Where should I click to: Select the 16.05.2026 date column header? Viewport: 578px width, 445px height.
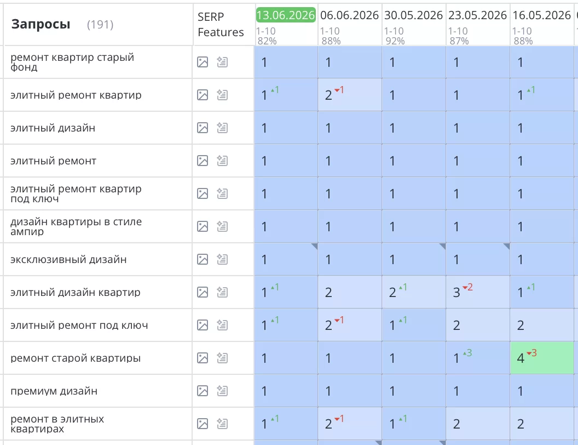[x=541, y=15]
